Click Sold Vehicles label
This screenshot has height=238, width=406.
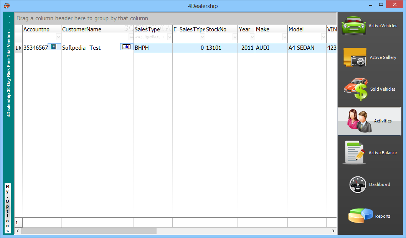(383, 89)
